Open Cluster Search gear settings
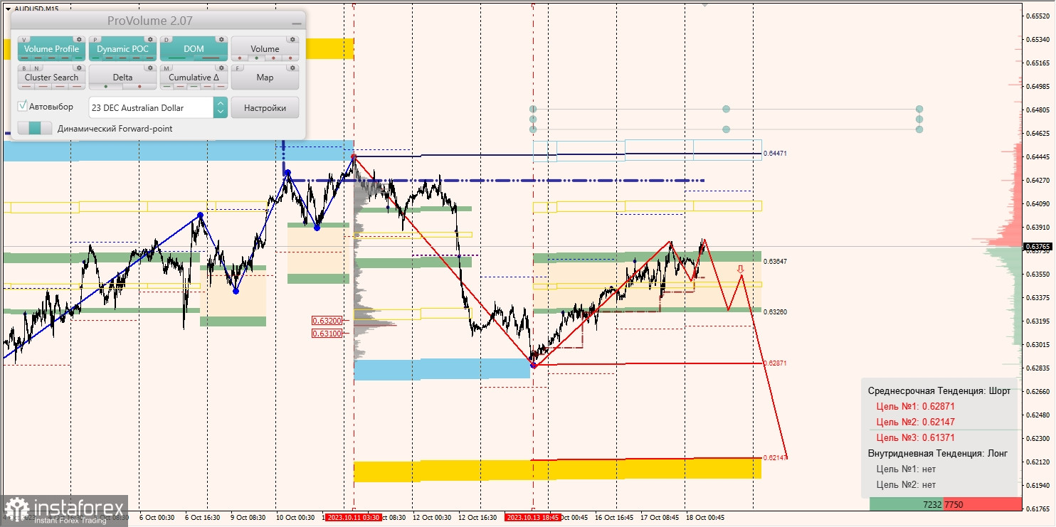1056x527 pixels. (x=79, y=68)
